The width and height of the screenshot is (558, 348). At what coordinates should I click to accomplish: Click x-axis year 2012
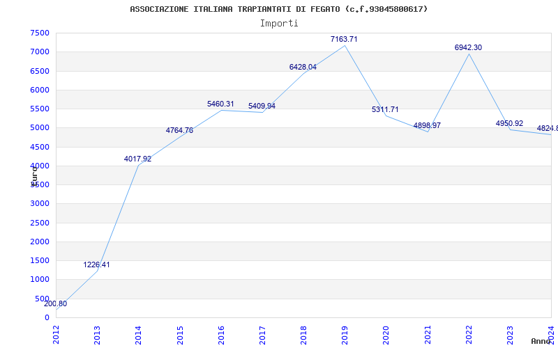coord(56,335)
